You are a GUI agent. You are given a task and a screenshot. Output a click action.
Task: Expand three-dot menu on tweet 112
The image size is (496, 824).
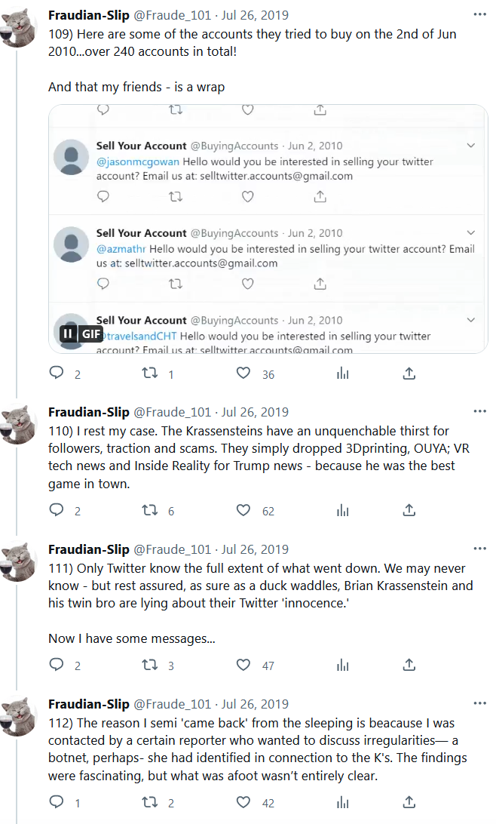click(x=479, y=704)
